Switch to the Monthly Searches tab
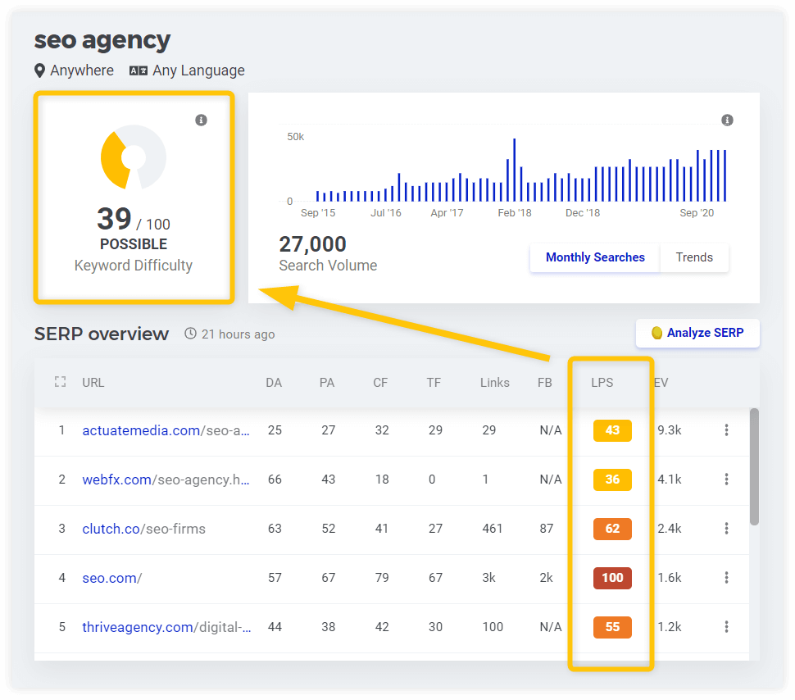The width and height of the screenshot is (795, 700). 594,257
